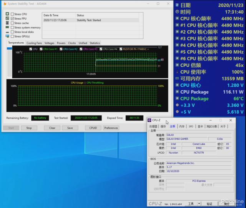Click the greyed Start button
Viewport: 246px width, 208px height.
pos(11,128)
